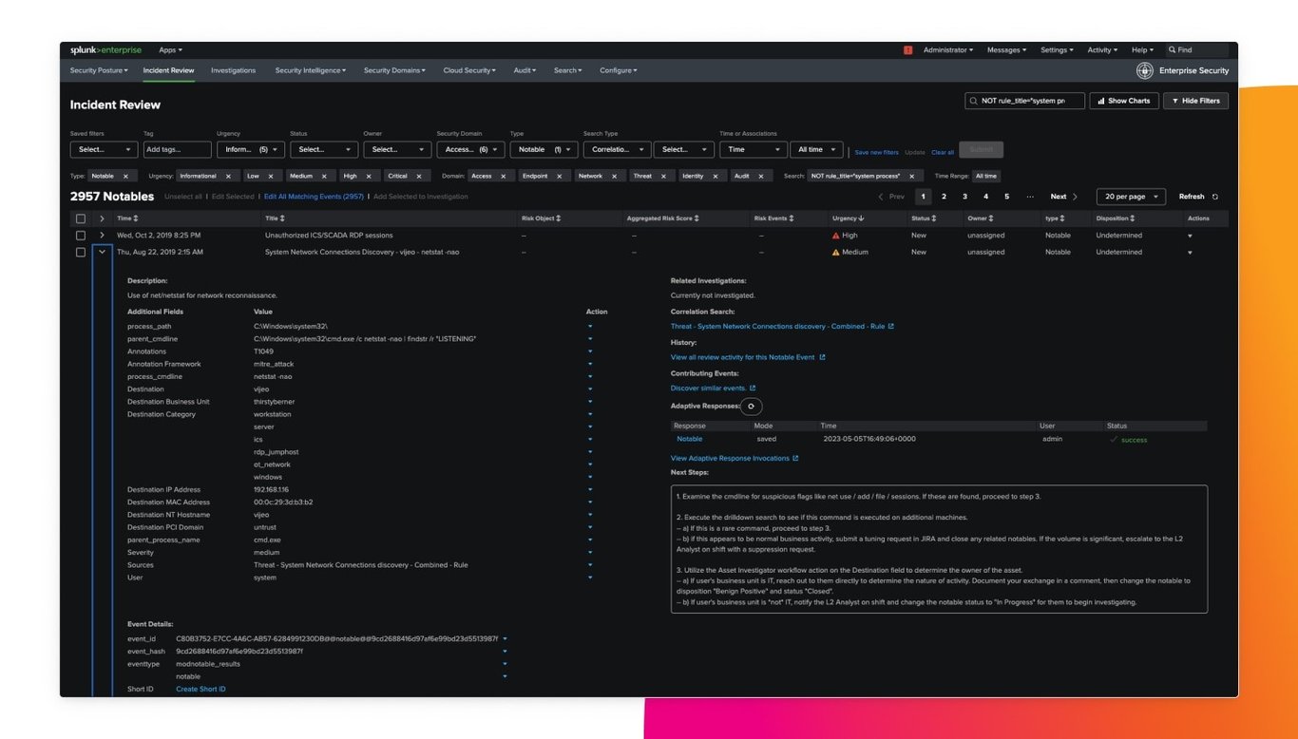Screen dimensions: 1298x739
Task: Click the red notification alert icon in the top bar
Action: click(906, 49)
